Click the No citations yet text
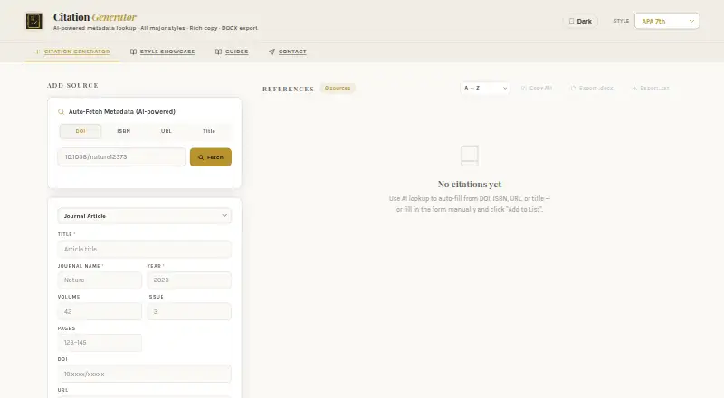Image resolution: width=724 pixels, height=398 pixels. point(470,185)
